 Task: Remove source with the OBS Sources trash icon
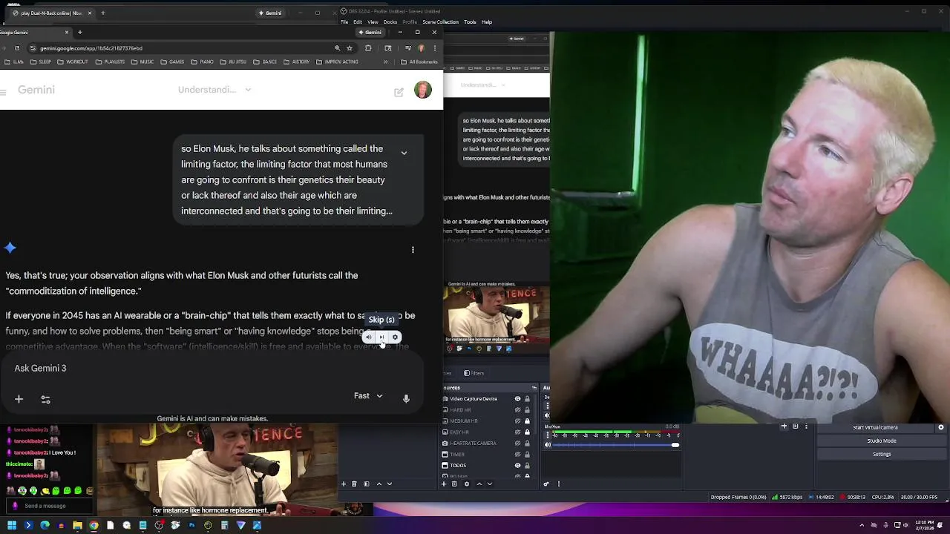click(x=454, y=484)
